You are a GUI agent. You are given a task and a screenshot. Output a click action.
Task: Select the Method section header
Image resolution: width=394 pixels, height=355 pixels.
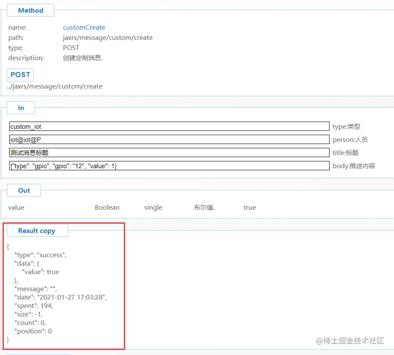(31, 10)
